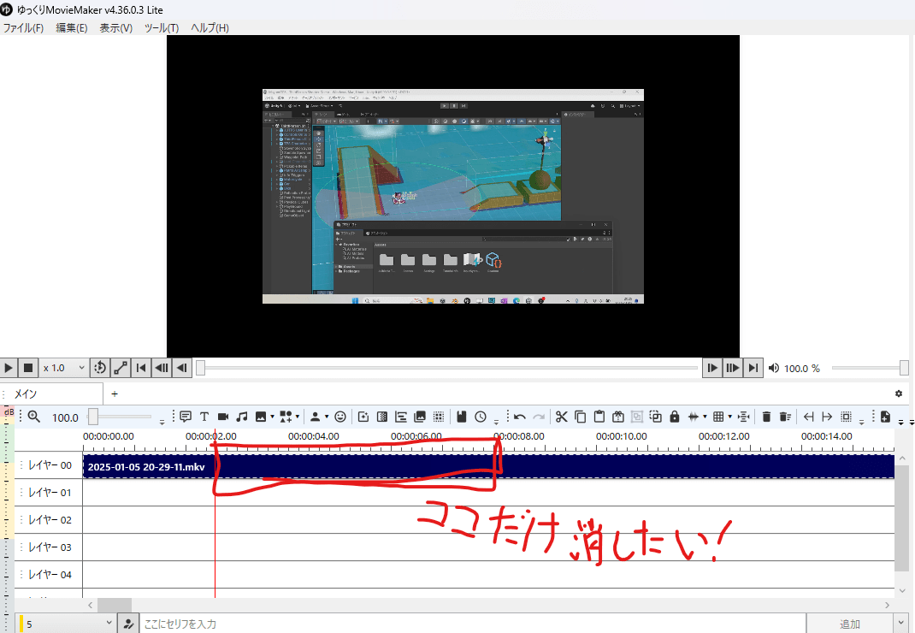Click the undo arrow icon
The width and height of the screenshot is (915, 633).
tap(519, 417)
